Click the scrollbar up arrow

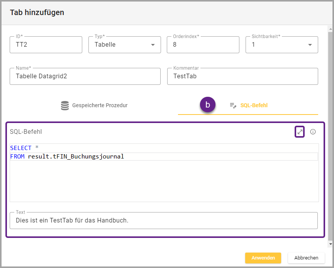[x=330, y=29]
